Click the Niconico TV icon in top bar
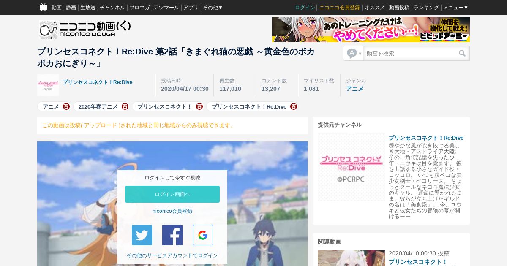The image size is (507, 266). point(43,7)
